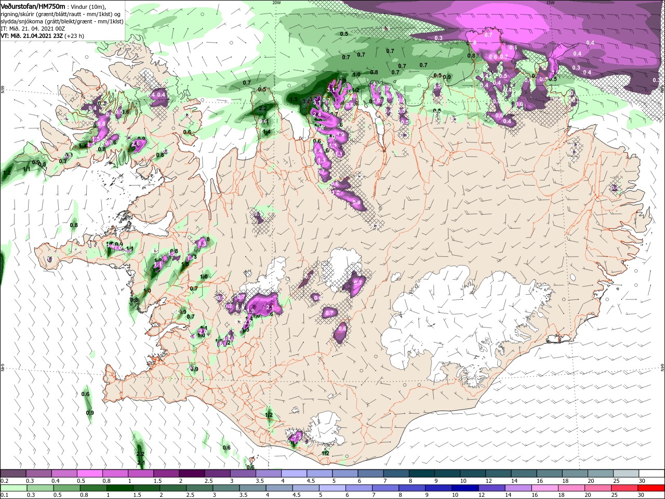Click the '20W' longitude label

pyautogui.click(x=276, y=2)
